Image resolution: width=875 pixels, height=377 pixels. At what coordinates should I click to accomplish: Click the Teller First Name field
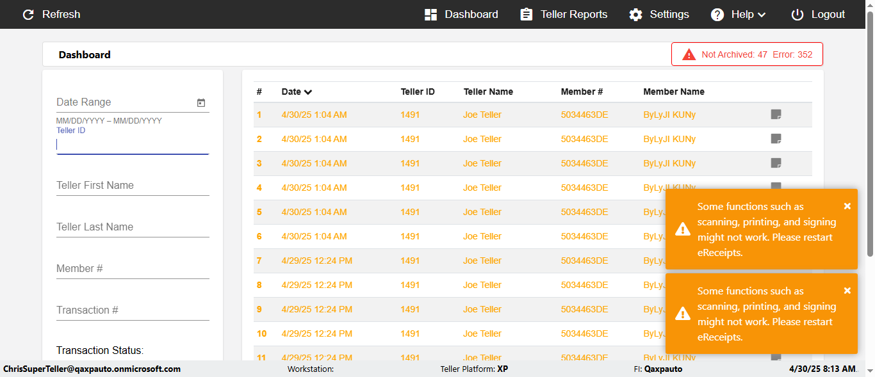(x=133, y=186)
